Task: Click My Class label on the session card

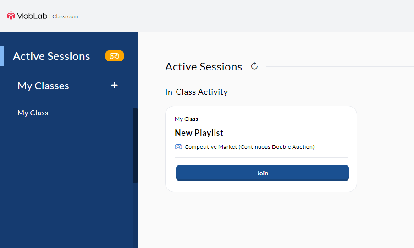Action: [x=186, y=119]
